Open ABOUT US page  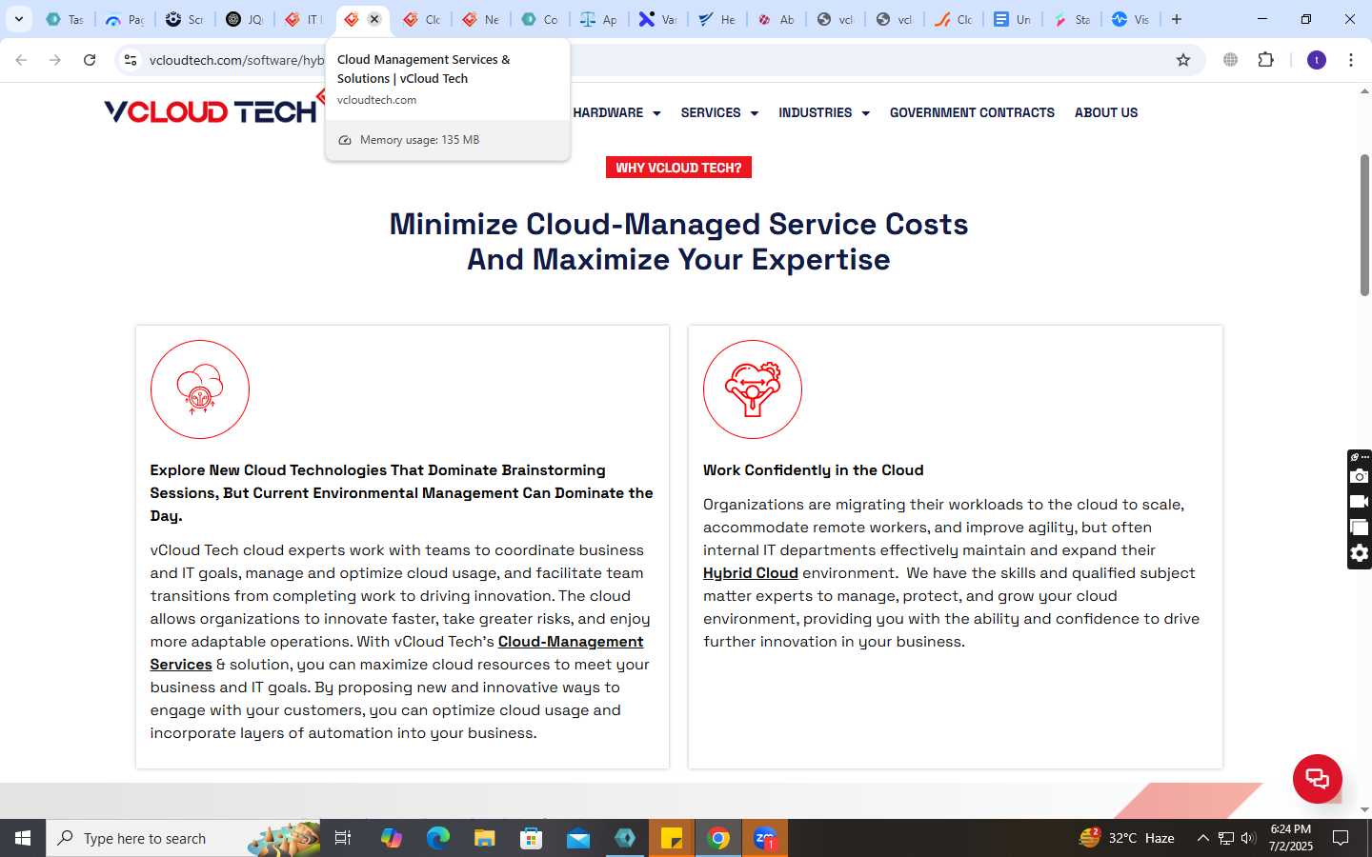pos(1106,112)
